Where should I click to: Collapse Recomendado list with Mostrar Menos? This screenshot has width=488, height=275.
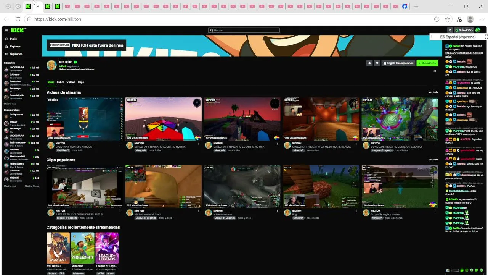[x=32, y=186]
